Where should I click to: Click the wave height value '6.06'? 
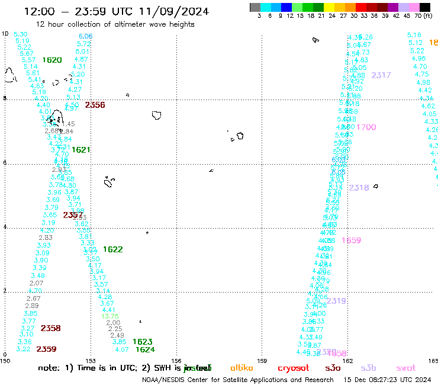[85, 36]
